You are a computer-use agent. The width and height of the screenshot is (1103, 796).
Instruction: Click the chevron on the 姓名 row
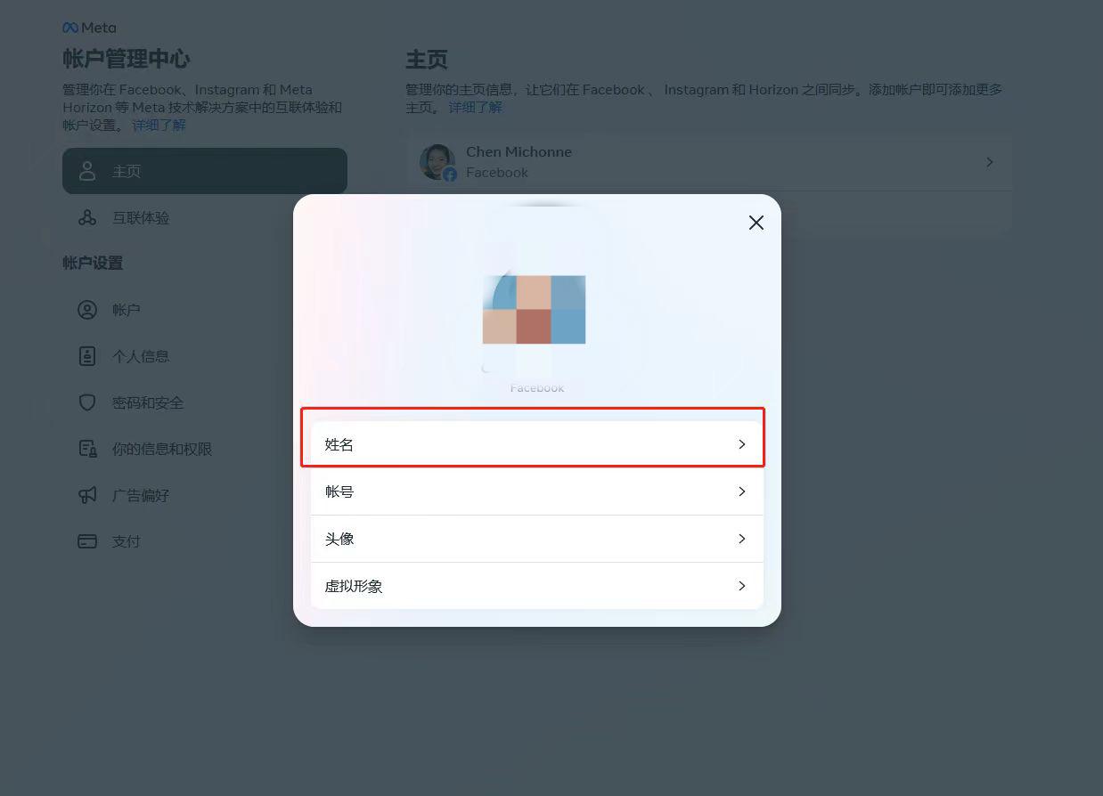pos(741,444)
